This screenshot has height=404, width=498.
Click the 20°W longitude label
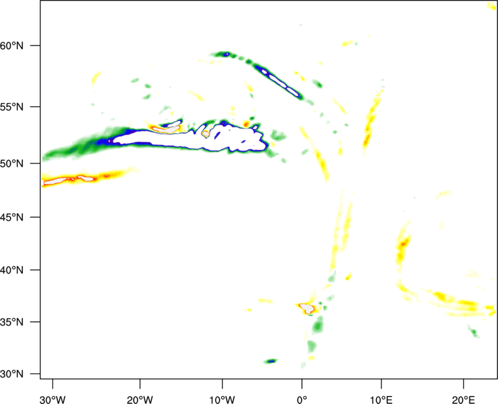pos(139,400)
